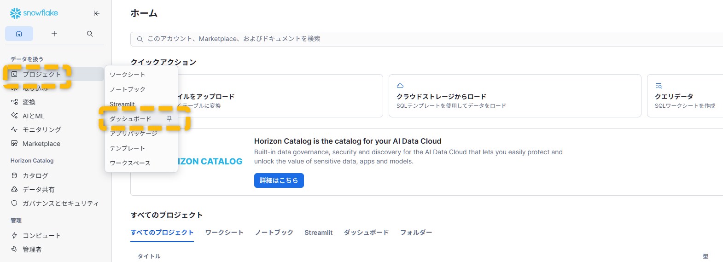Viewport: 723px width, 262px height.
Task: Choose ワークスペース in the flyout menu
Action: (x=130, y=163)
